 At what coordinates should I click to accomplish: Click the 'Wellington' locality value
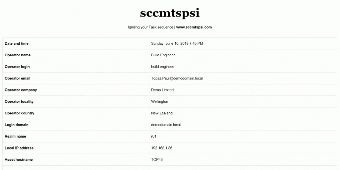pos(160,101)
